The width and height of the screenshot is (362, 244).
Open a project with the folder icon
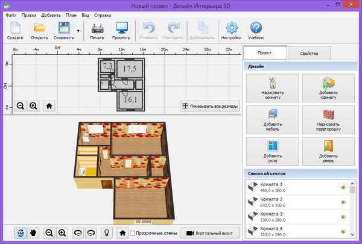coord(39,28)
